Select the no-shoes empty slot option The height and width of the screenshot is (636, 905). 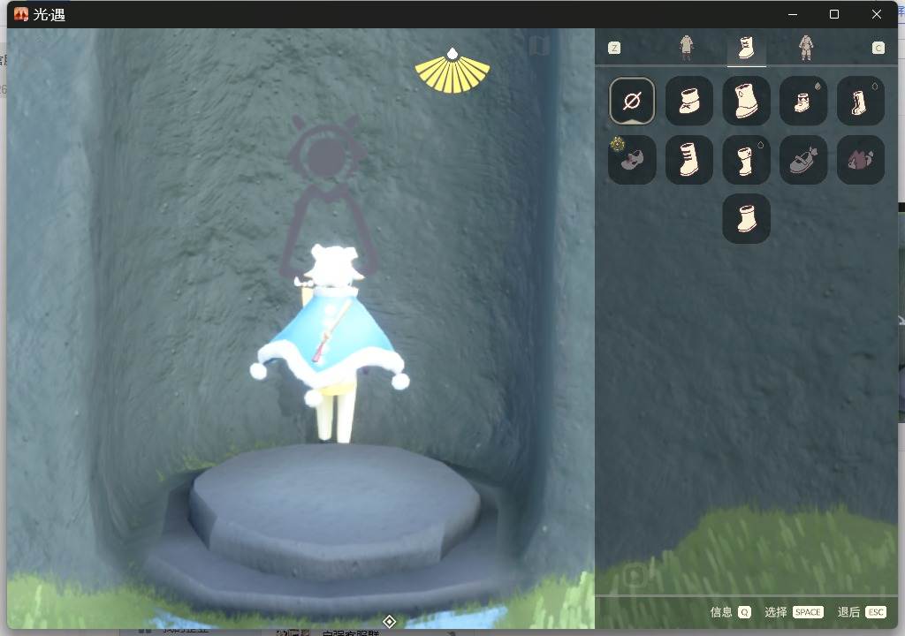tap(632, 101)
